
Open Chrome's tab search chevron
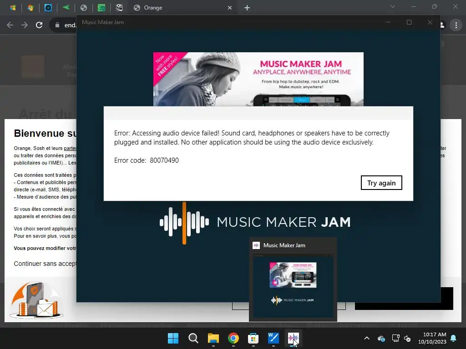[393, 6]
